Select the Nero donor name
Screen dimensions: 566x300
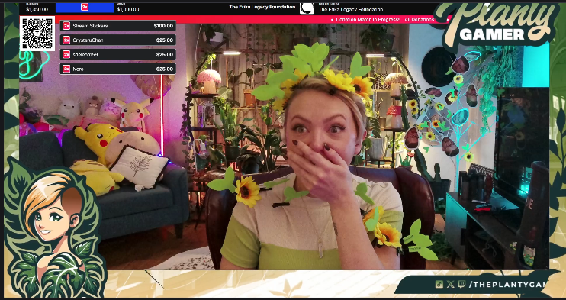[x=78, y=69]
